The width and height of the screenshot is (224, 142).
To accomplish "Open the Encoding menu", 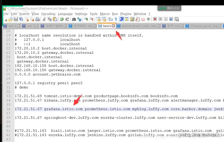I will click(x=48, y=14).
